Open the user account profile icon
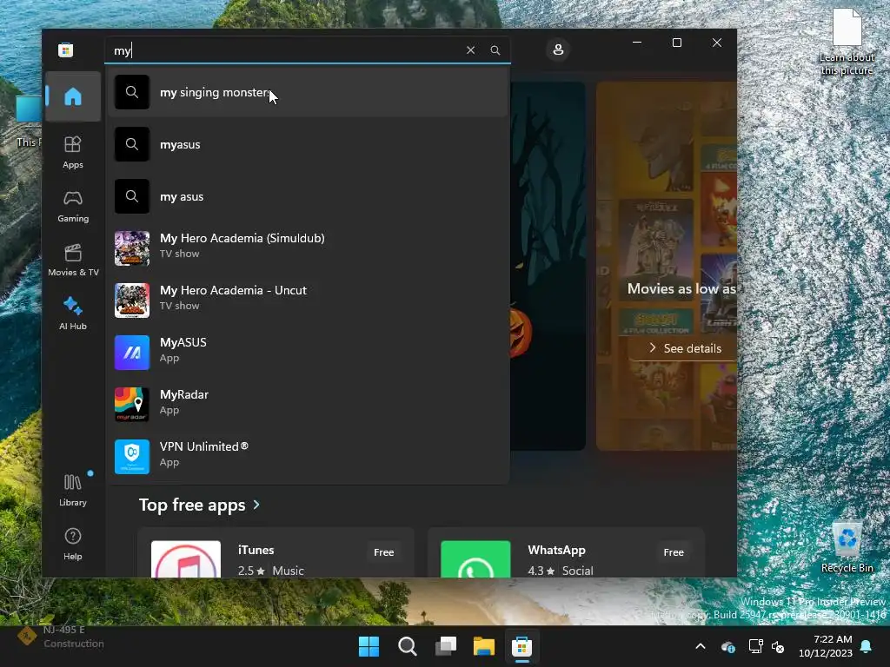890x667 pixels. tap(558, 50)
